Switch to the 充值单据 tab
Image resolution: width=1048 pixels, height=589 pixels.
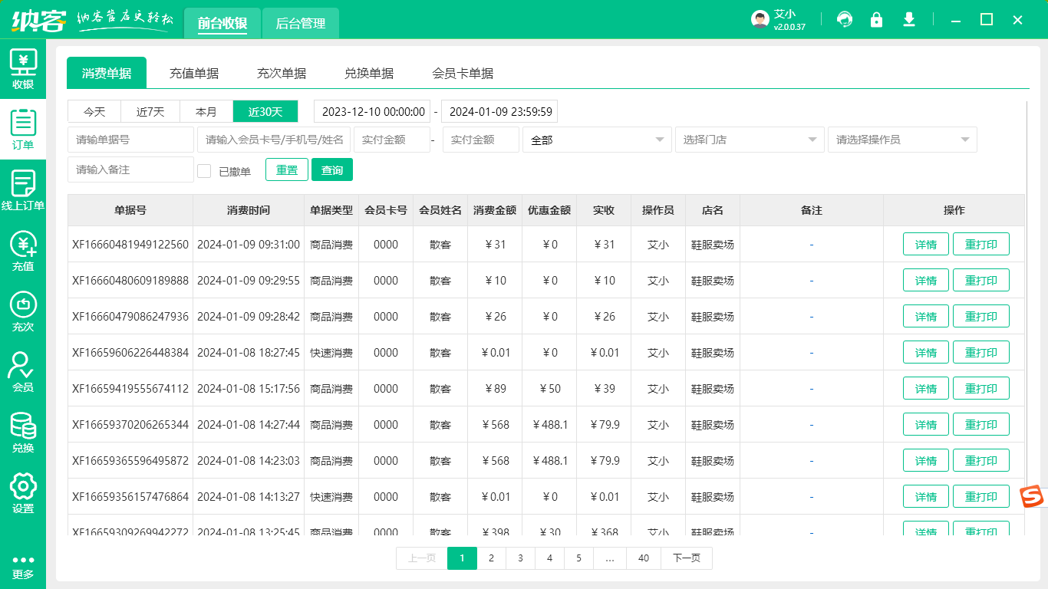(x=194, y=73)
